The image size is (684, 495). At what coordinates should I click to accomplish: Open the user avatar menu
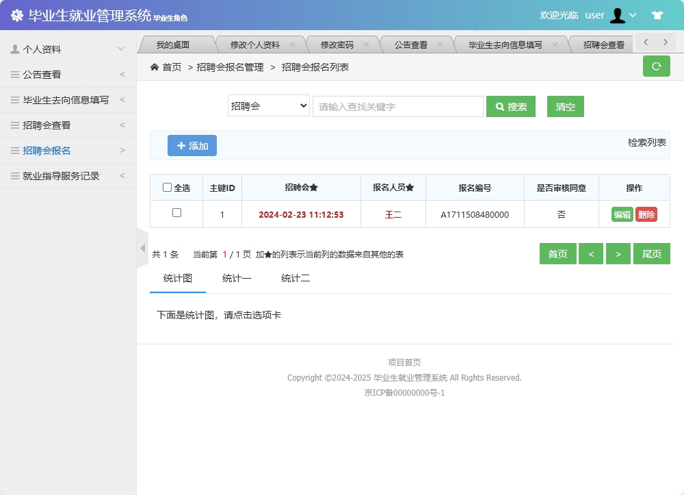[619, 14]
